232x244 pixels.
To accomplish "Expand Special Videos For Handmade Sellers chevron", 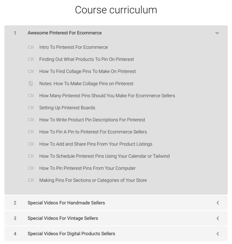I will 217,203.
